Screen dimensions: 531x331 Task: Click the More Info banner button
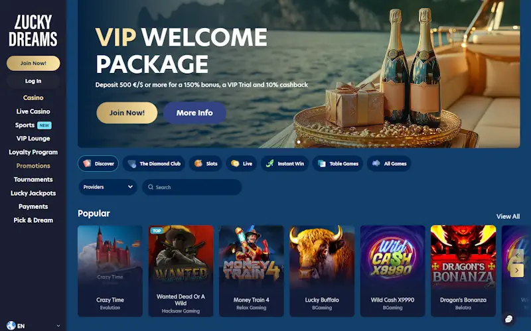point(194,113)
